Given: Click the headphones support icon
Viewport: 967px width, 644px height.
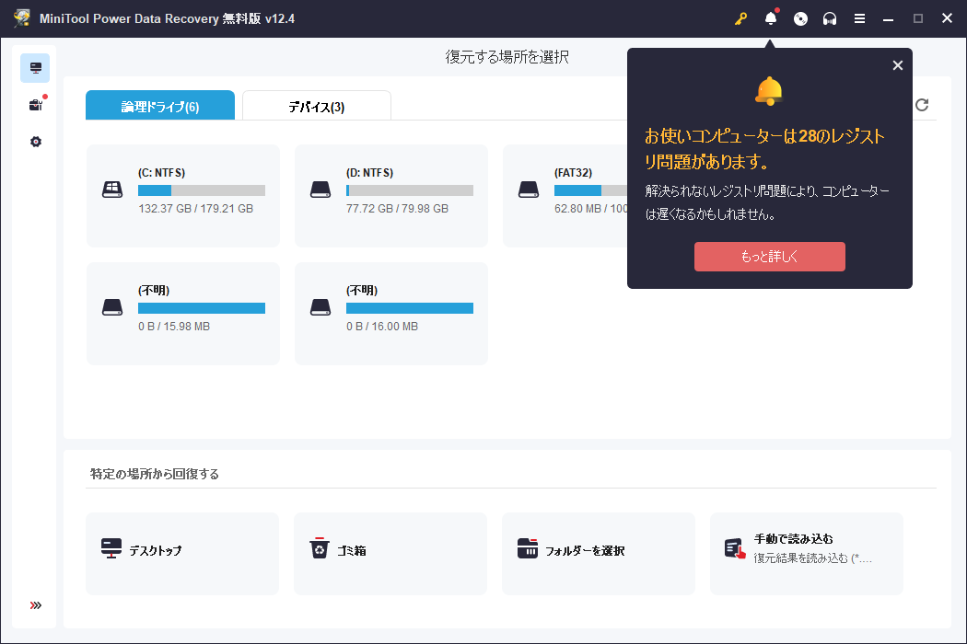Looking at the screenshot, I should click(830, 17).
